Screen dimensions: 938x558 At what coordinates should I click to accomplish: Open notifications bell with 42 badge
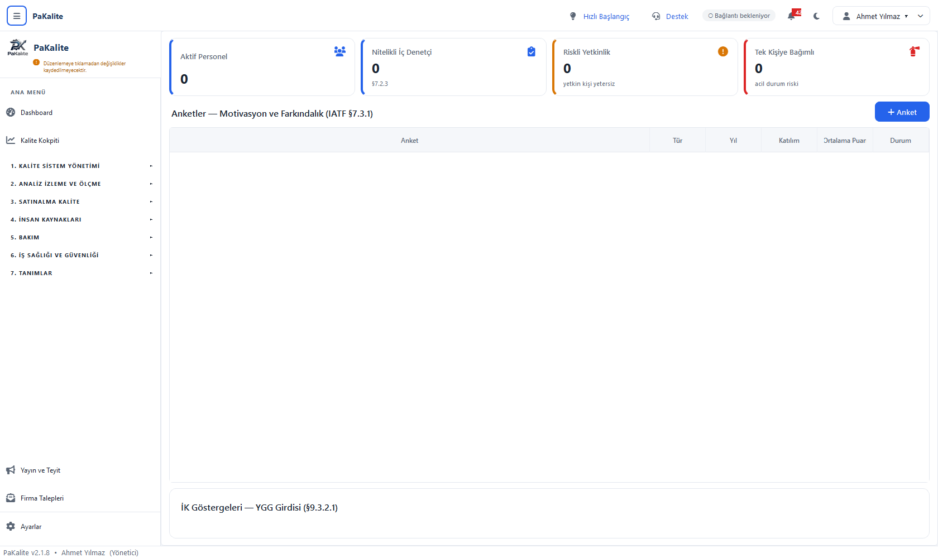[x=793, y=15]
